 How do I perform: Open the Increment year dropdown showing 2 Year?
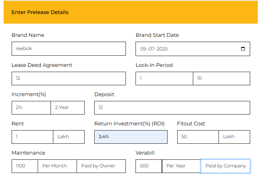(x=67, y=108)
